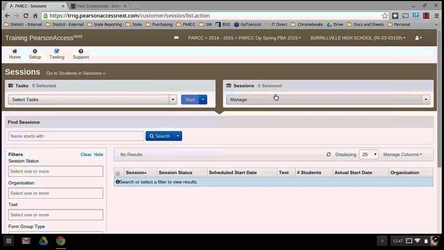Image resolution: width=444 pixels, height=250 pixels.
Task: Click the notification counter showing 0
Action: tap(382, 241)
